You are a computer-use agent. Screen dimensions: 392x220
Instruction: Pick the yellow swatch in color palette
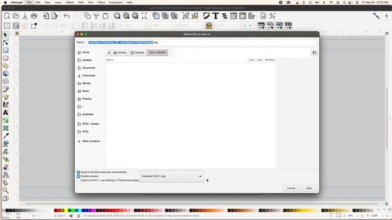66,210
